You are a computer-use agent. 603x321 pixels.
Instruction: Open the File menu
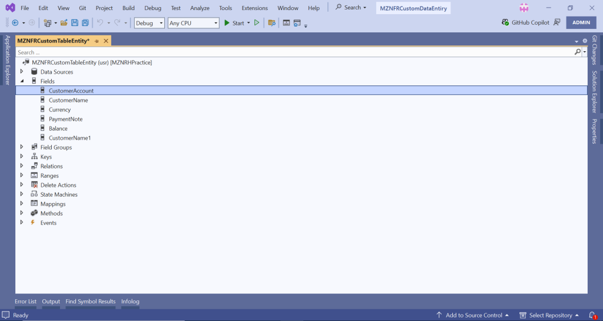click(25, 8)
